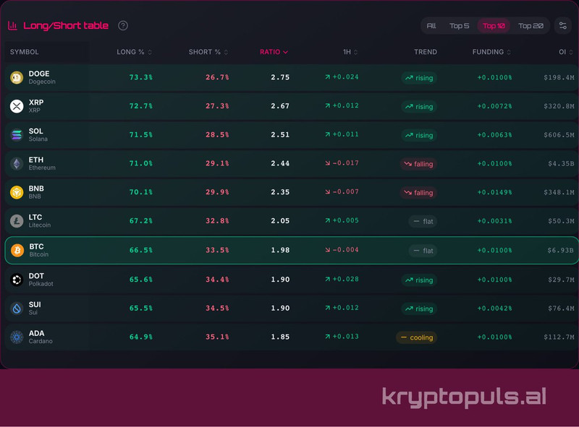Click the BNB coin icon

17,192
